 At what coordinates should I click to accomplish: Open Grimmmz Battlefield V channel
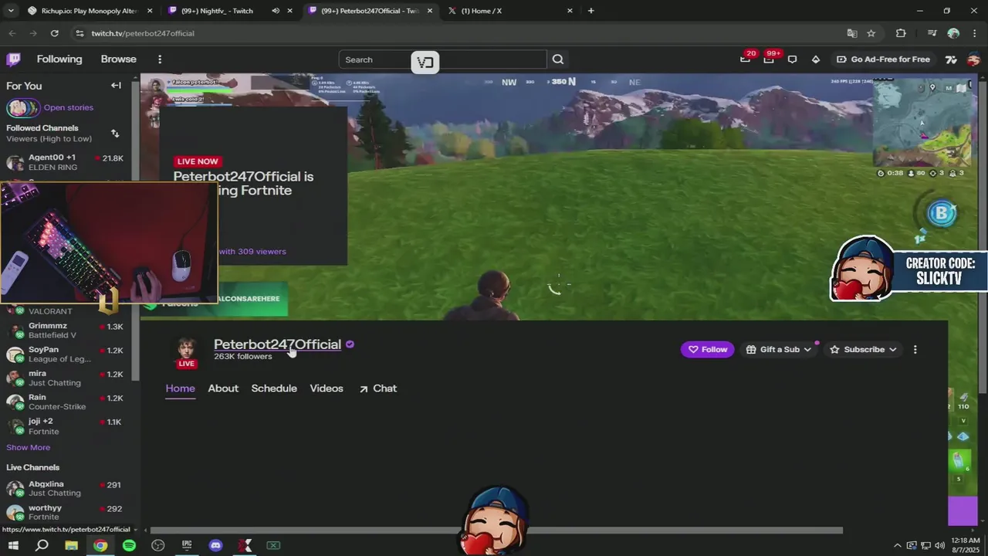point(66,331)
